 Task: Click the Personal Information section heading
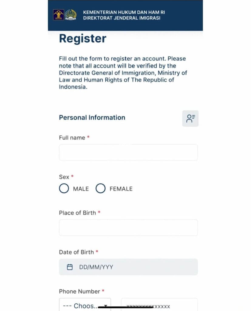point(92,118)
